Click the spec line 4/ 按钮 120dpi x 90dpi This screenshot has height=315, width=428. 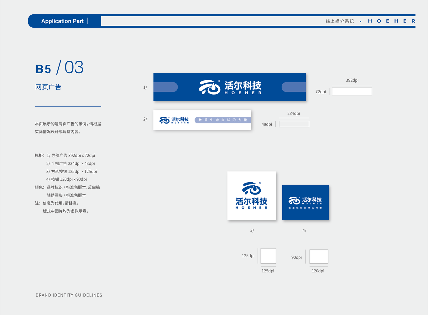[66, 179]
